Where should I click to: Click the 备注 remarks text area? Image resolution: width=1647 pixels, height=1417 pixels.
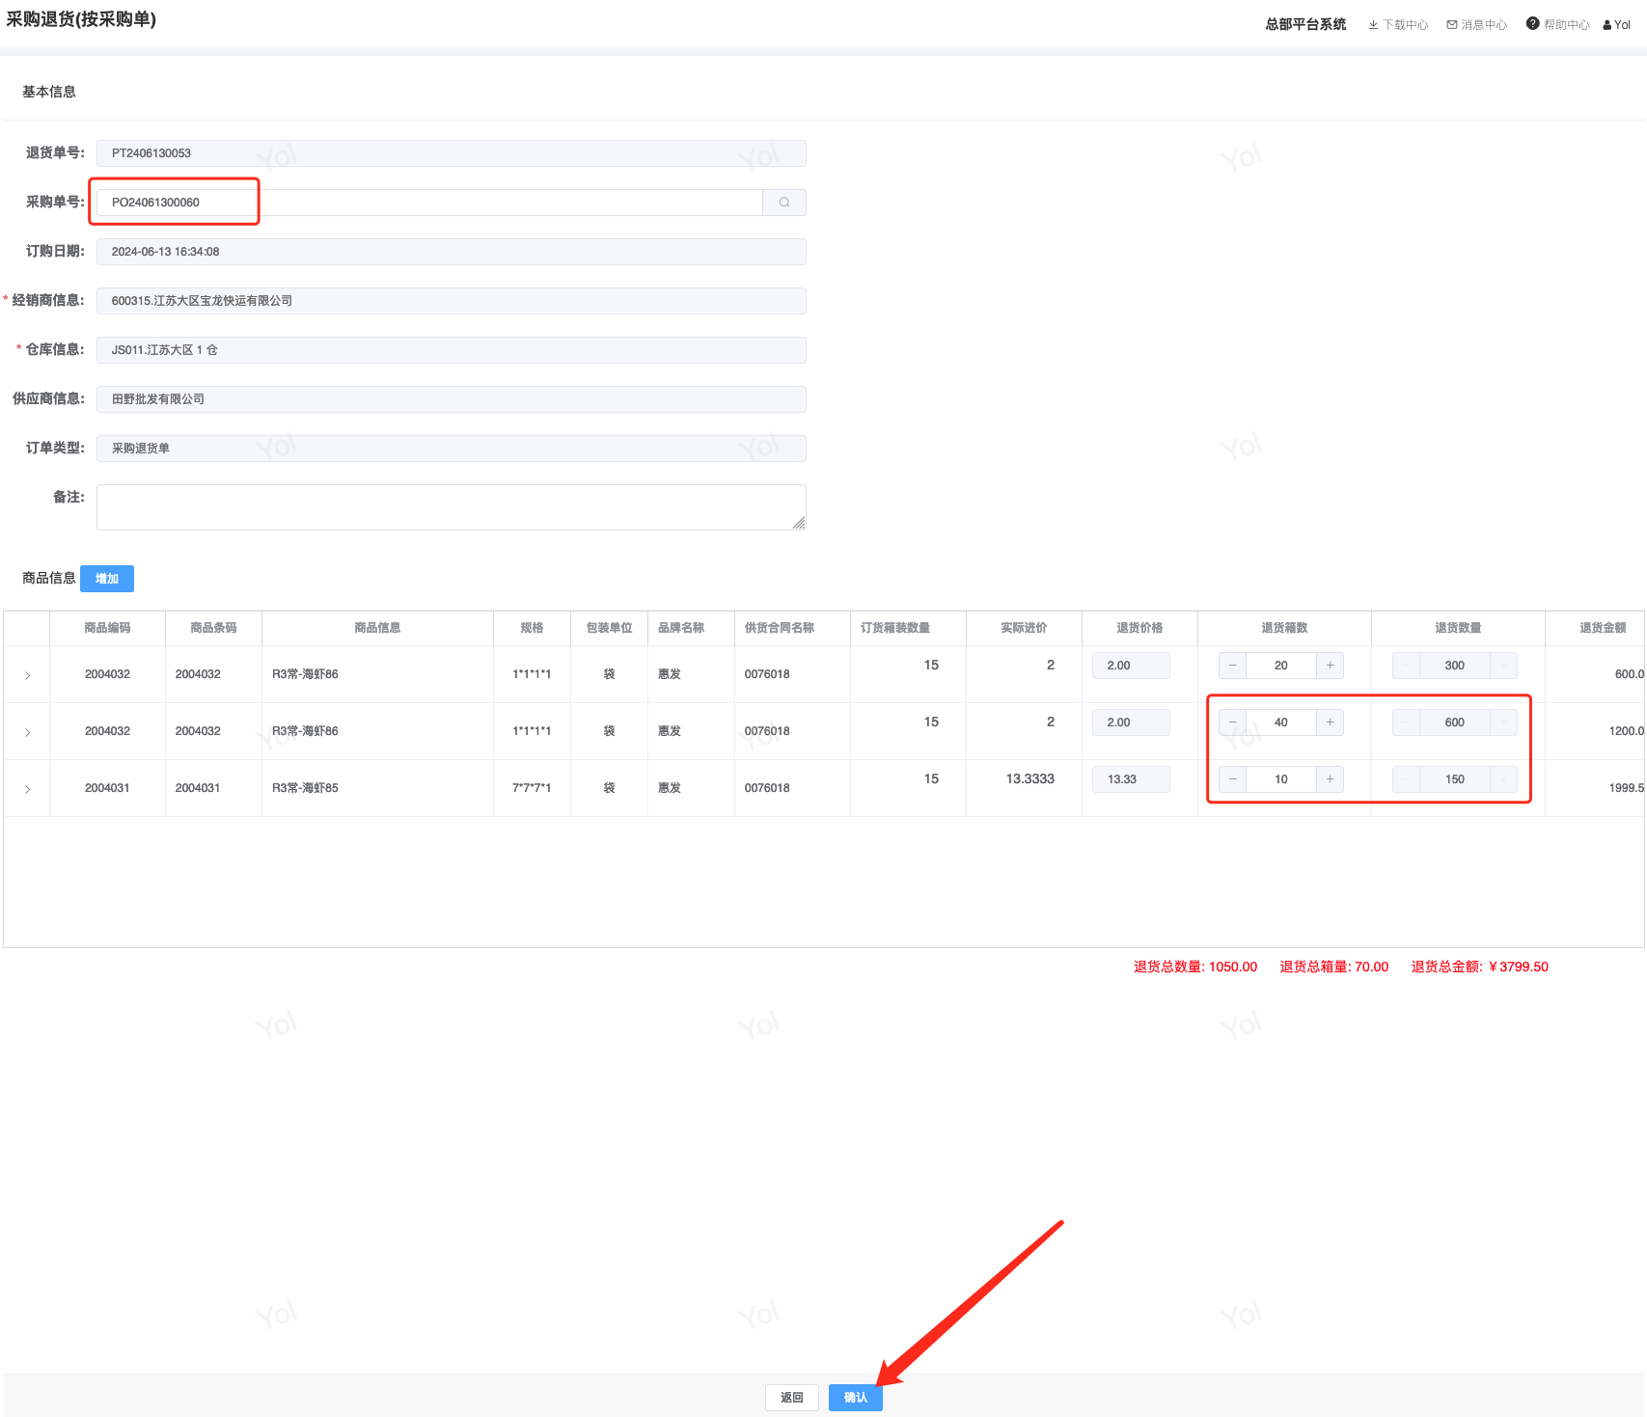coord(452,507)
